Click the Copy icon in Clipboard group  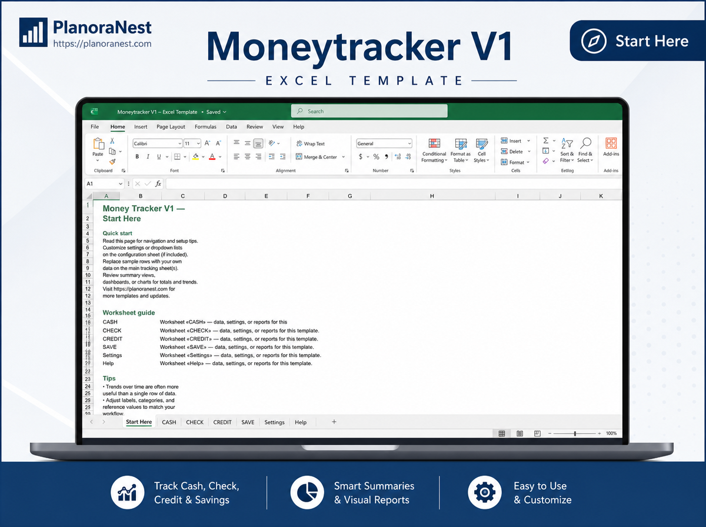(112, 151)
